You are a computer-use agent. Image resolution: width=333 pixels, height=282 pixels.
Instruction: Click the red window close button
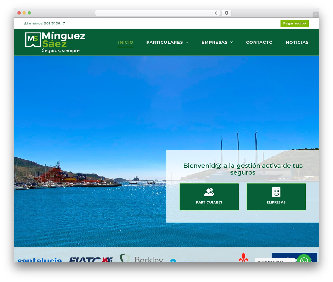pyautogui.click(x=19, y=13)
